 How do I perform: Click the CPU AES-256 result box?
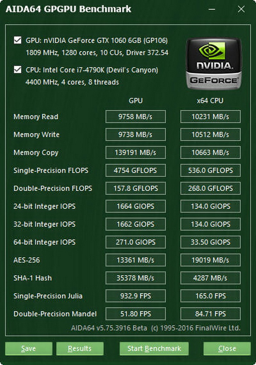210,260
